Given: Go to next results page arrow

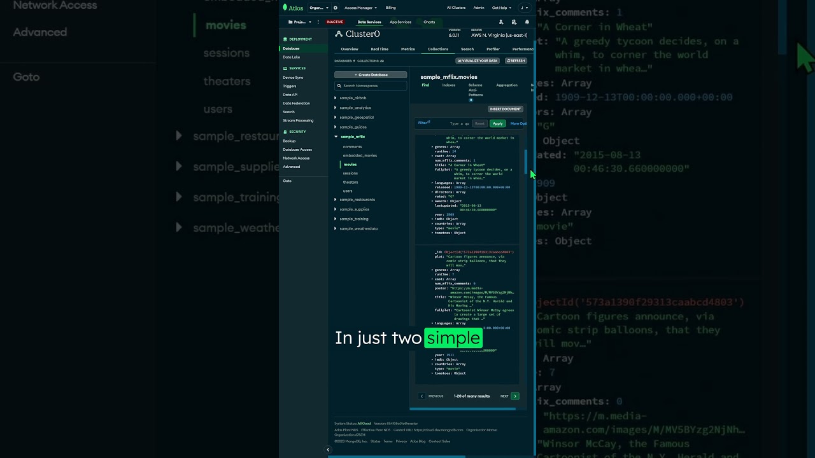Looking at the screenshot, I should 515,396.
